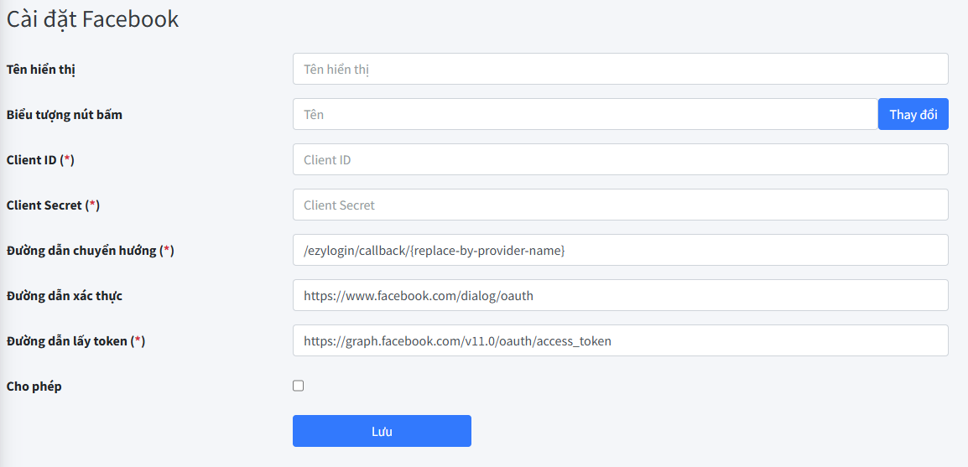Click the Cho phép label text
The image size is (968, 467).
tap(34, 387)
